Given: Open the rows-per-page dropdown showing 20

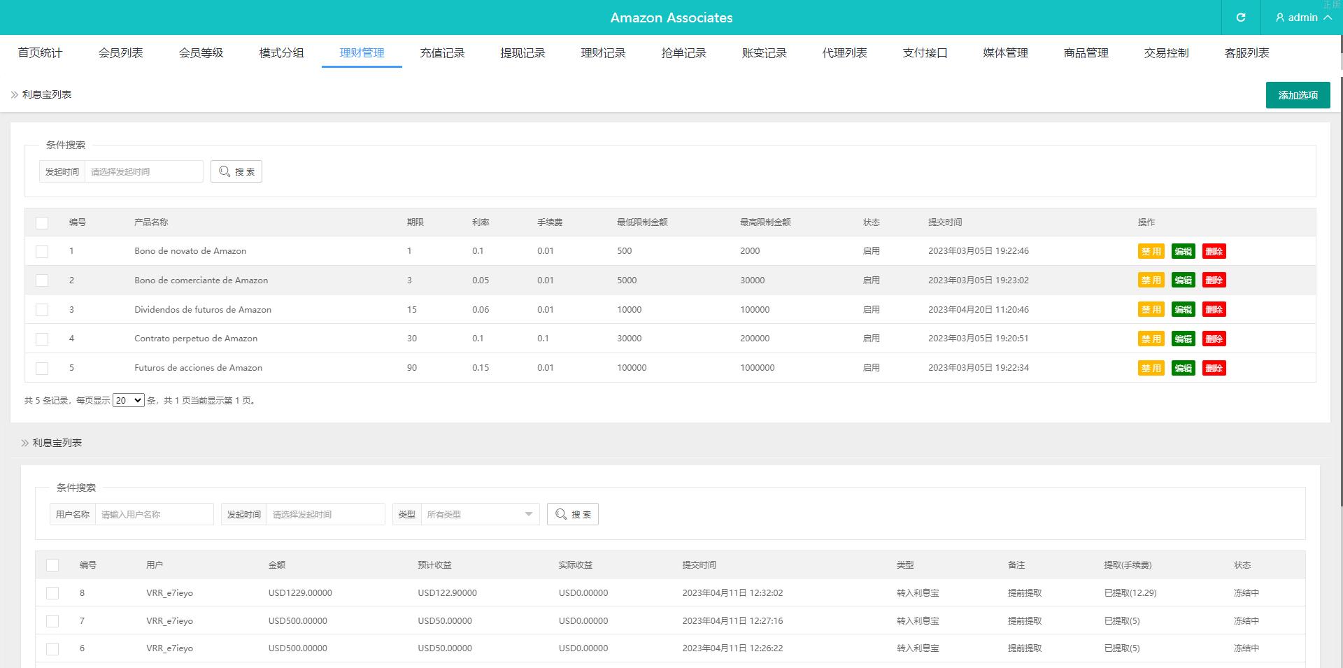Looking at the screenshot, I should 128,400.
